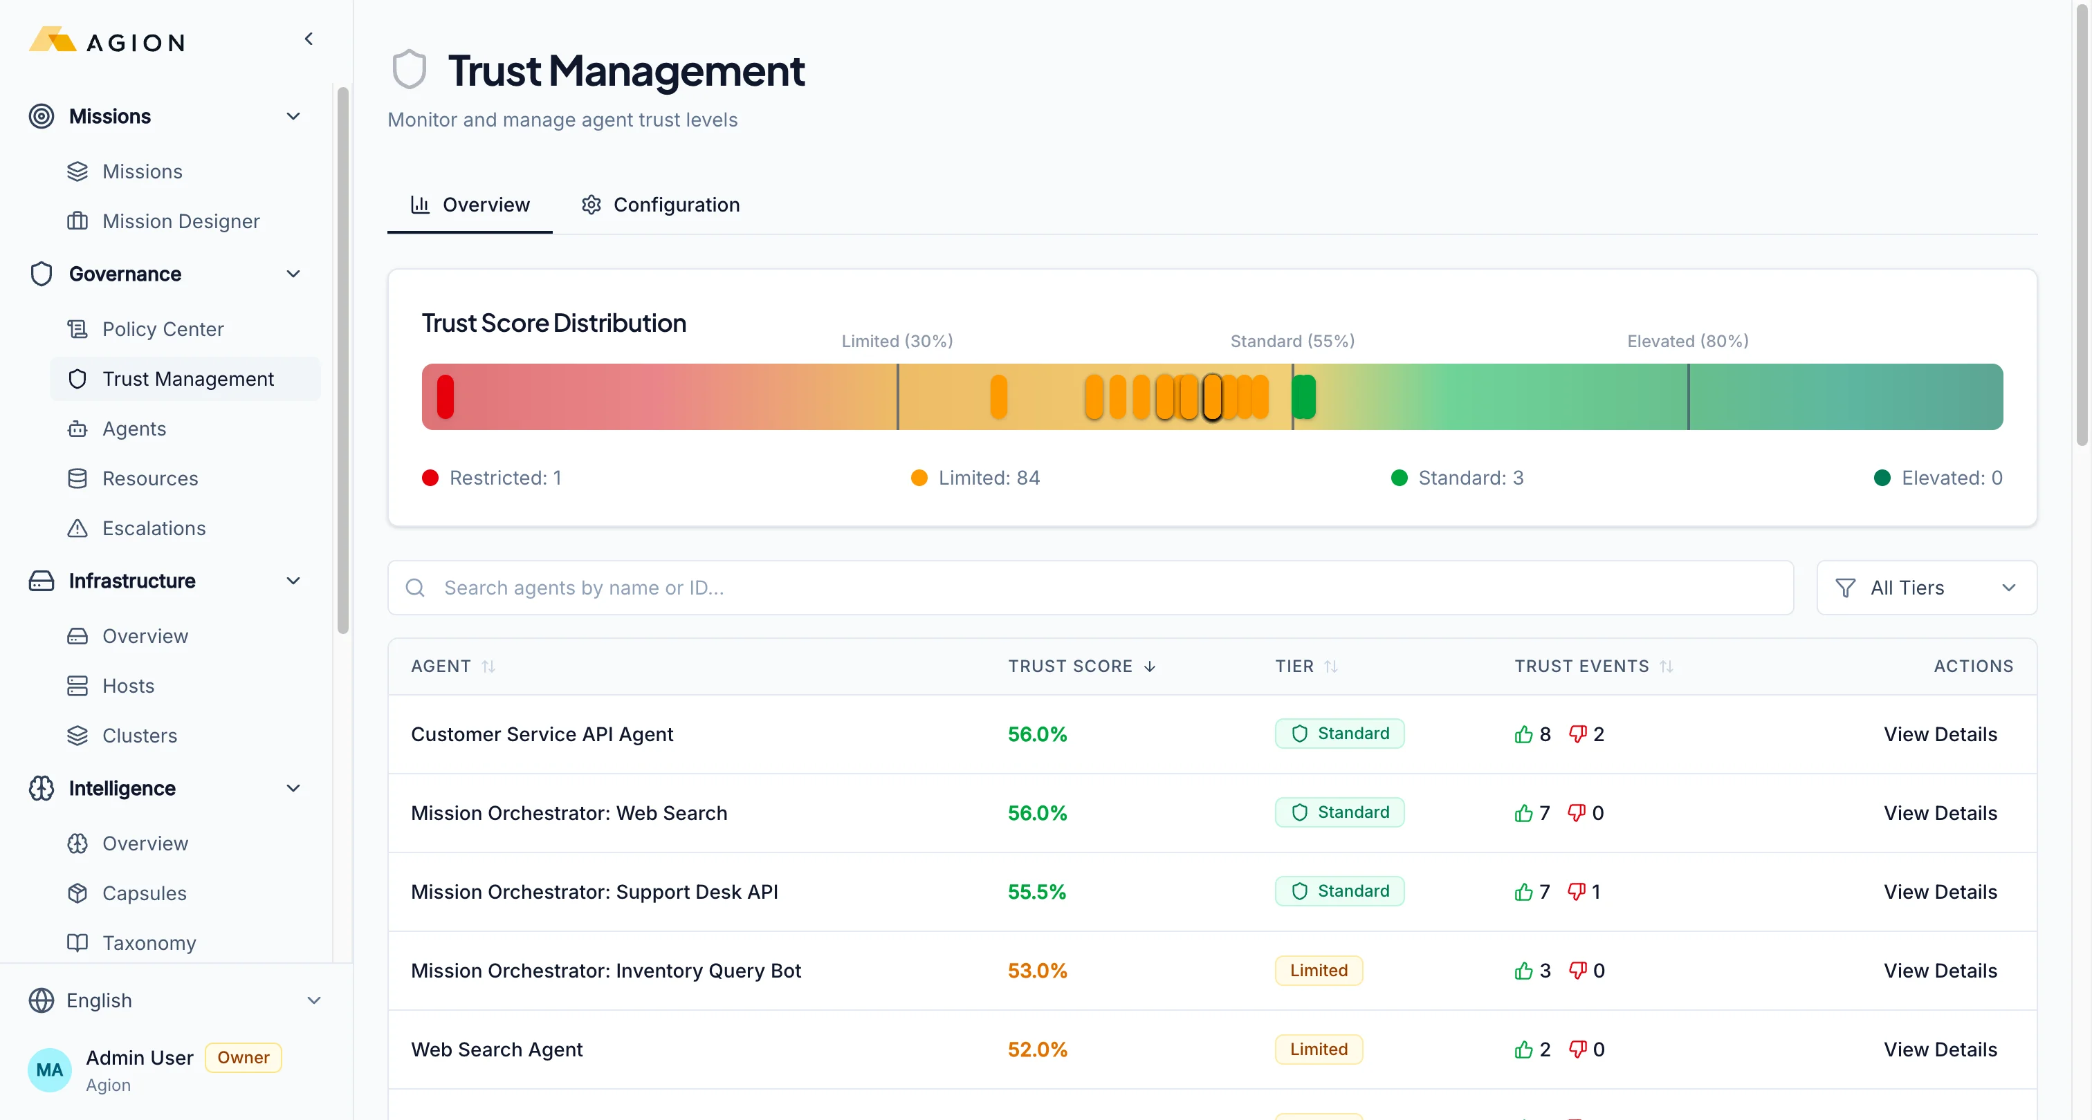Collapse the Governance section

[293, 274]
